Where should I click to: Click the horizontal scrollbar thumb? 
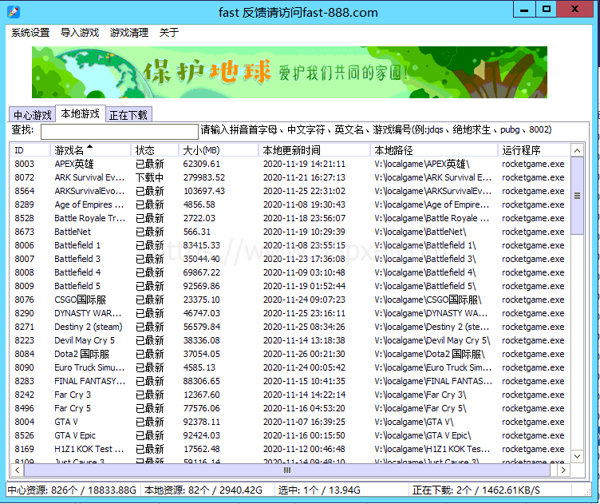287,470
